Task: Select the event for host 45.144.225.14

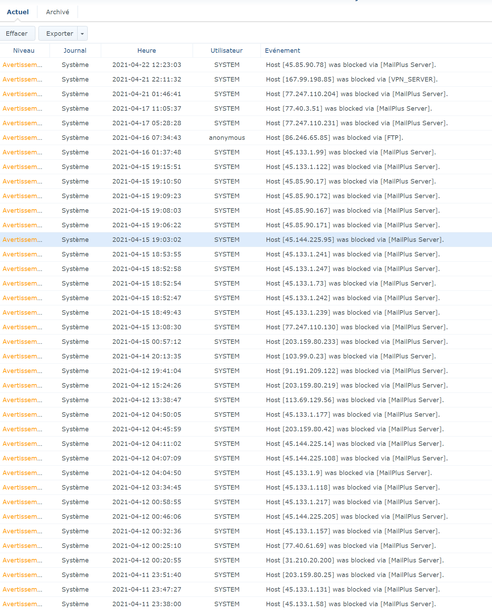Action: 355,444
